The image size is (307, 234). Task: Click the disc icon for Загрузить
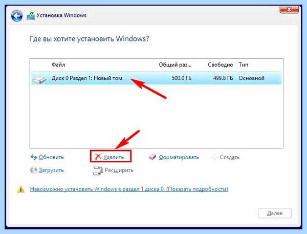click(x=33, y=170)
